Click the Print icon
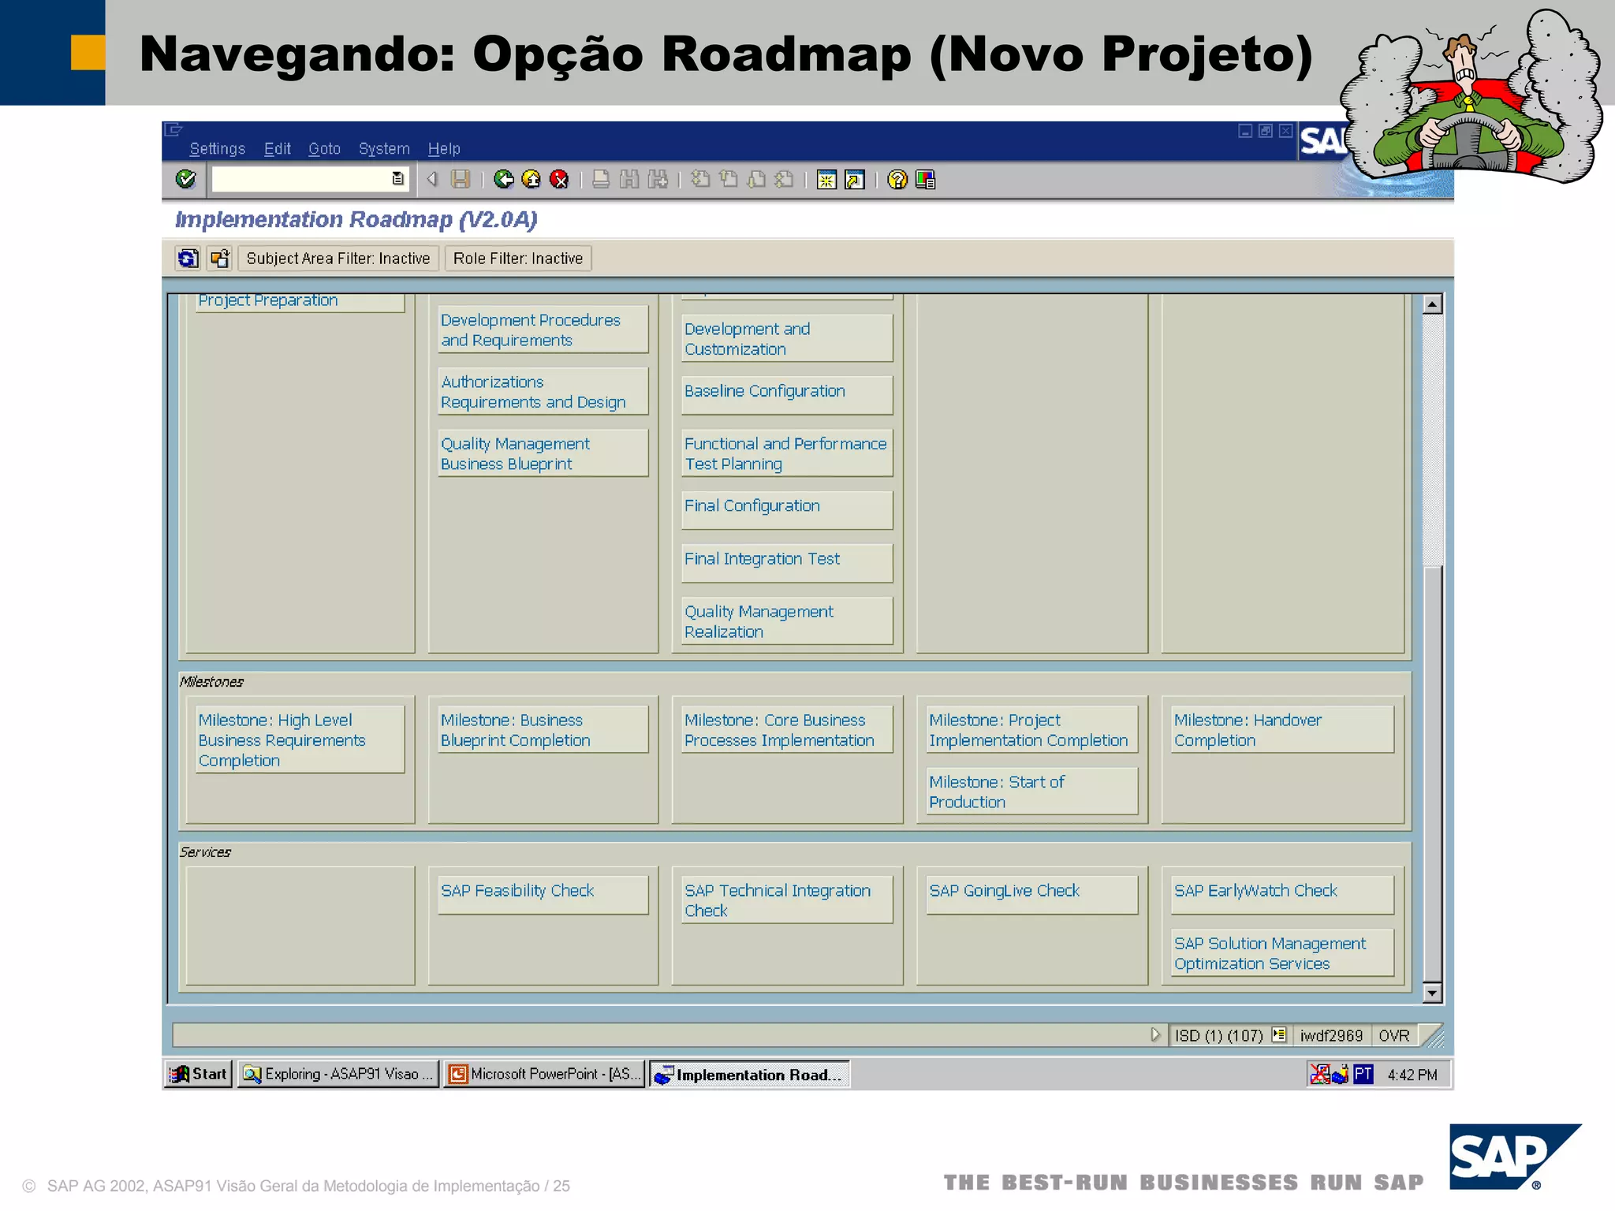1615x1211 pixels. click(x=601, y=180)
